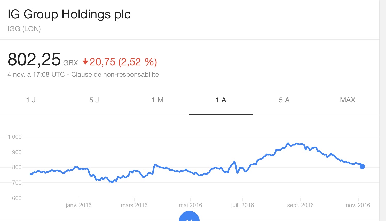Switch to the 5 A chart view
The height and width of the screenshot is (221, 386).
tap(284, 100)
